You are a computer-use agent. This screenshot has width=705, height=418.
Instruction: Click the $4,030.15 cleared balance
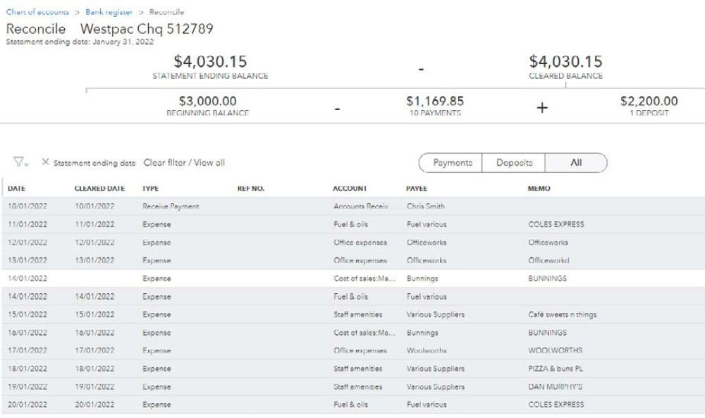pos(565,61)
